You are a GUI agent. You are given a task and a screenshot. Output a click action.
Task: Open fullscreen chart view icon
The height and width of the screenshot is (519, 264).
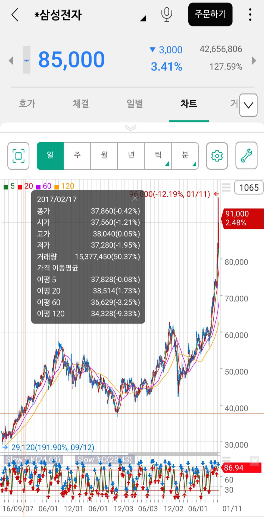coord(18,156)
